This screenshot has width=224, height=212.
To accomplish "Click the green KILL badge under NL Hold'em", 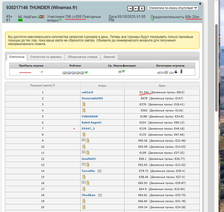I will point(20,20).
